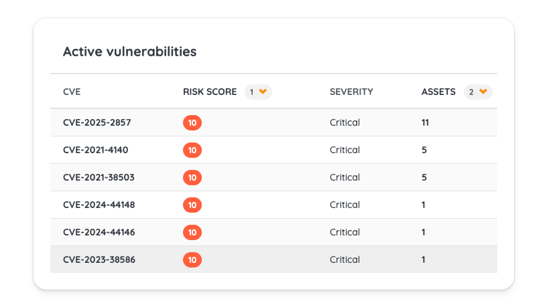Click risk badge in CVE-2024-44146 row
The height and width of the screenshot is (307, 547).
[x=192, y=232]
